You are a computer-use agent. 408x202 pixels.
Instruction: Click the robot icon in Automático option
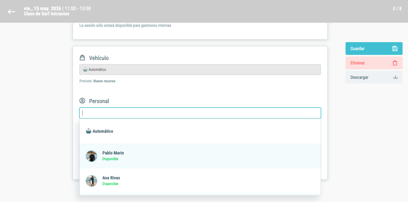[x=89, y=131]
